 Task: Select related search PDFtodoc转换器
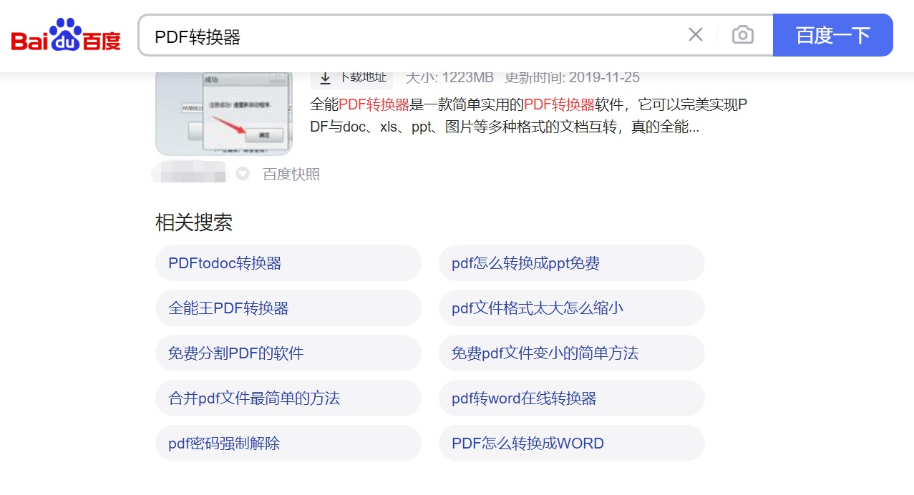click(x=288, y=263)
